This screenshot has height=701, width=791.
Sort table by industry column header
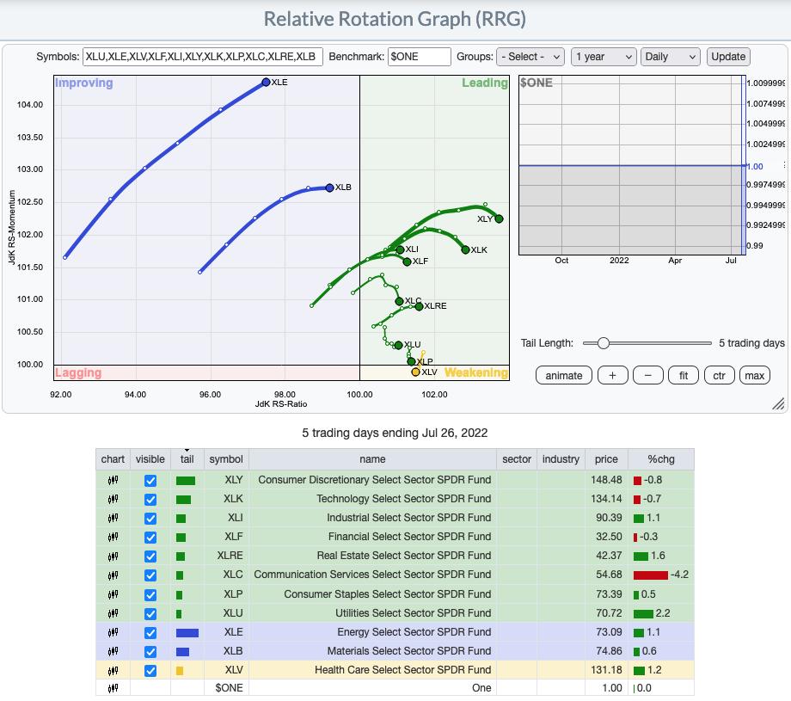[x=561, y=459]
